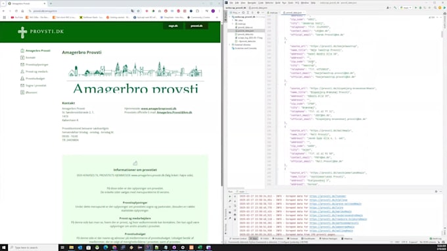This screenshot has width=447, height=251.
Task: Open the PyCharm Window menu
Action: pos(305,3)
